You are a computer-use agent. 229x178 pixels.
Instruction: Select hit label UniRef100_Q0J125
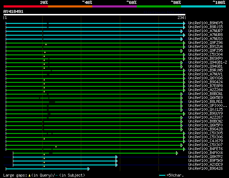tap(205, 110)
